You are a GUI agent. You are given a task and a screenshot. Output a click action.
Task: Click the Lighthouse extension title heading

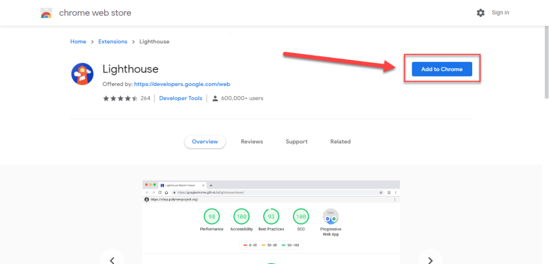[130, 69]
